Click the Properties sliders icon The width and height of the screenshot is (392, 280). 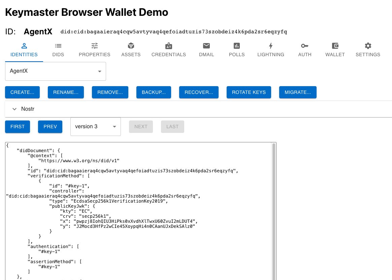point(95,46)
